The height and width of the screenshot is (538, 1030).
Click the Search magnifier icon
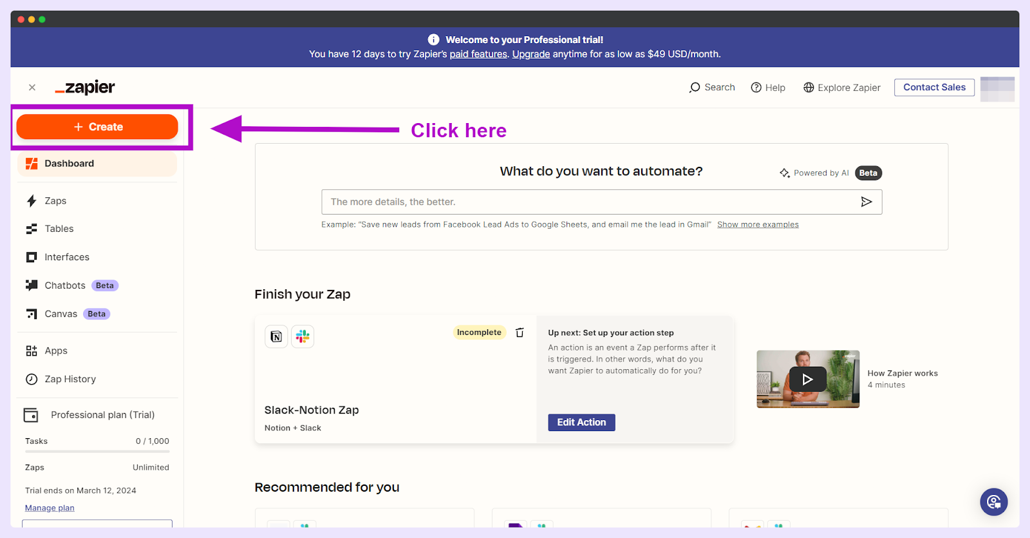point(695,88)
